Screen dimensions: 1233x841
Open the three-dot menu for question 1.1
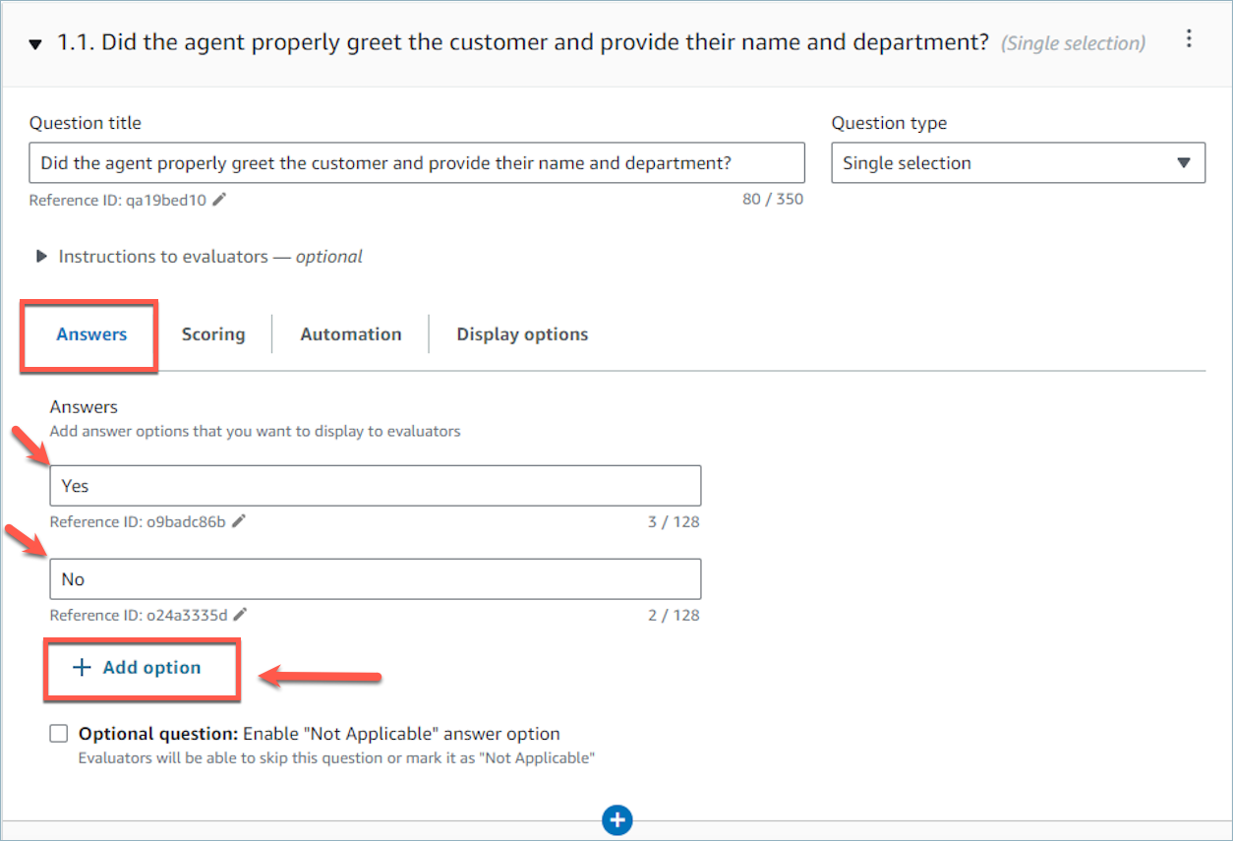point(1189,39)
